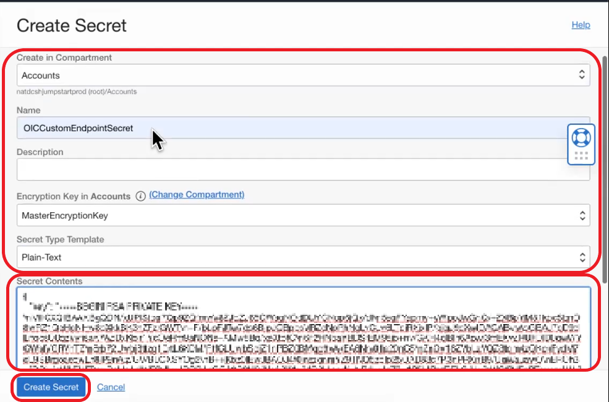
Task: Click the dotted grip handle below the lifebuoy icon
Action: pos(581,156)
